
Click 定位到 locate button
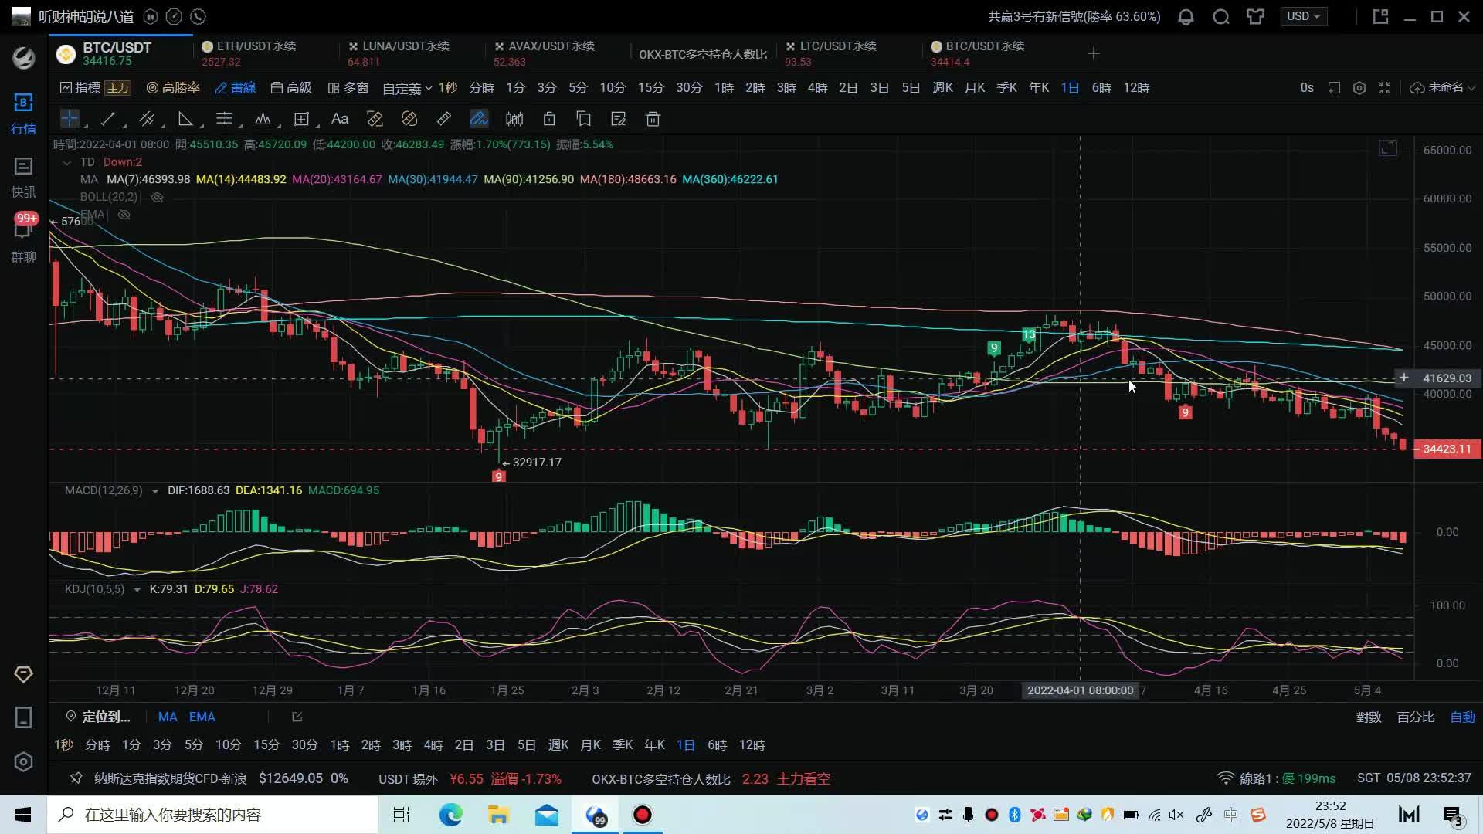98,717
